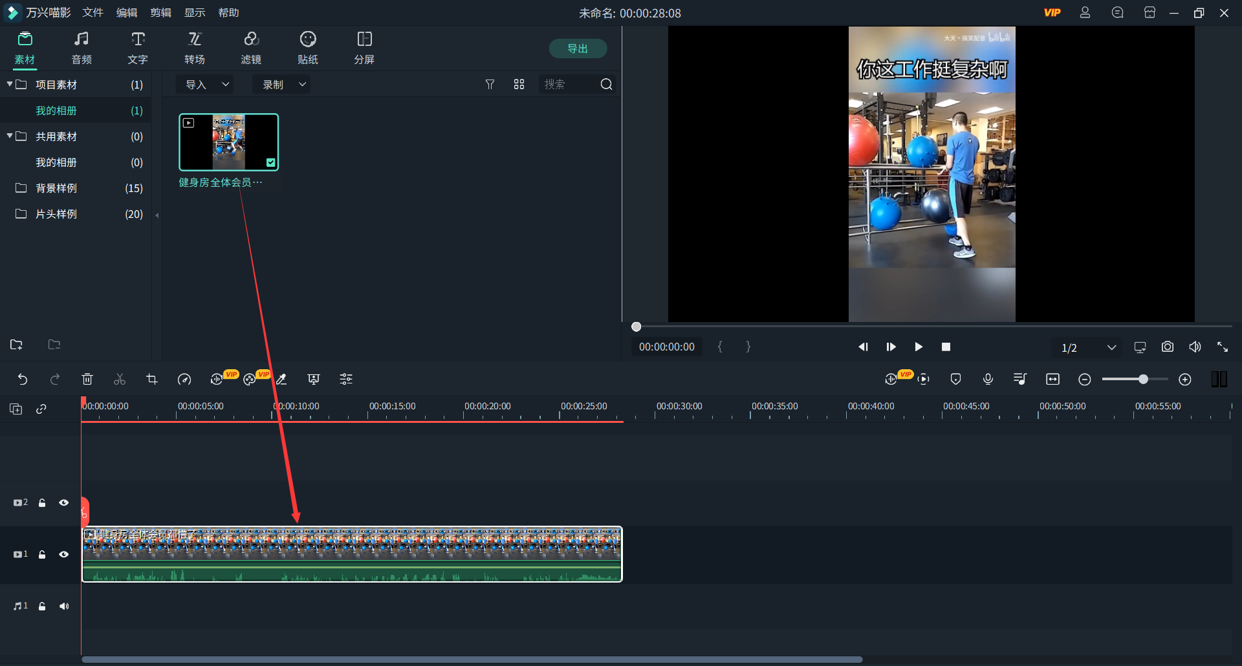Open the 导入 import dropdown
This screenshot has height=666, width=1242.
pyautogui.click(x=206, y=85)
